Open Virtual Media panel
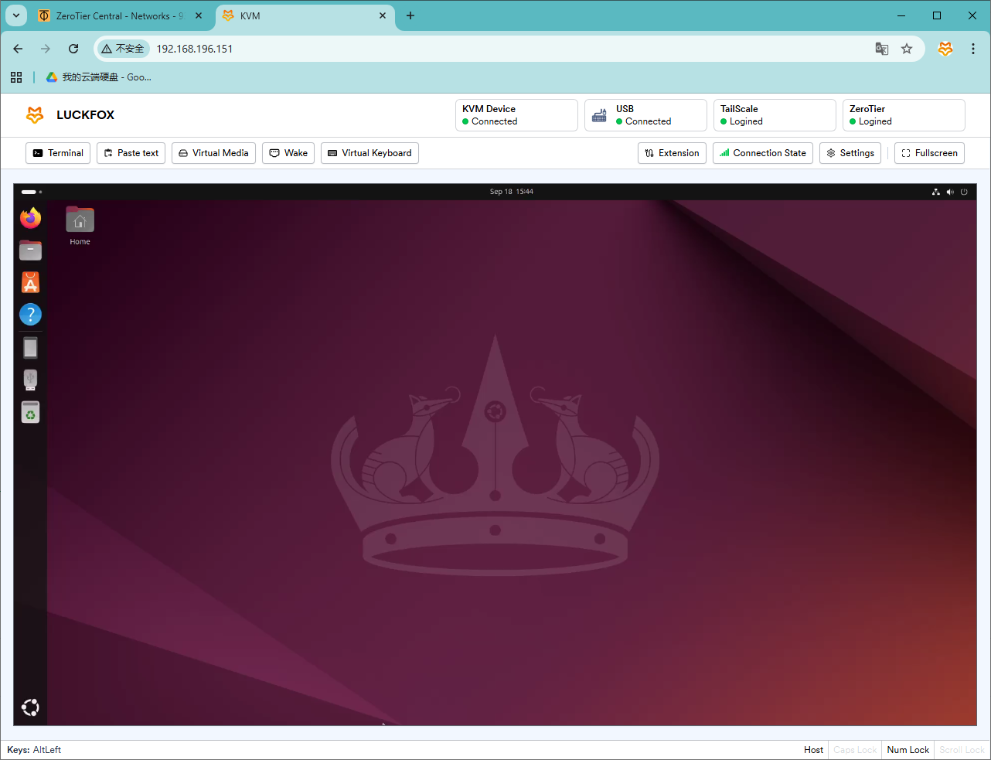This screenshot has width=991, height=760. click(213, 153)
